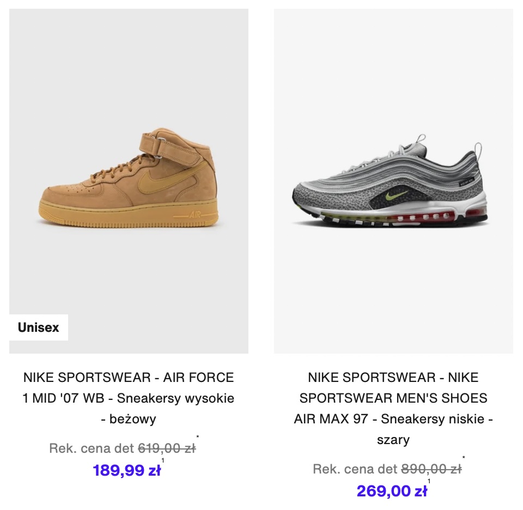
Task: Open the AIR FORCE 1 MID '07 WB title link
Action: point(129,398)
